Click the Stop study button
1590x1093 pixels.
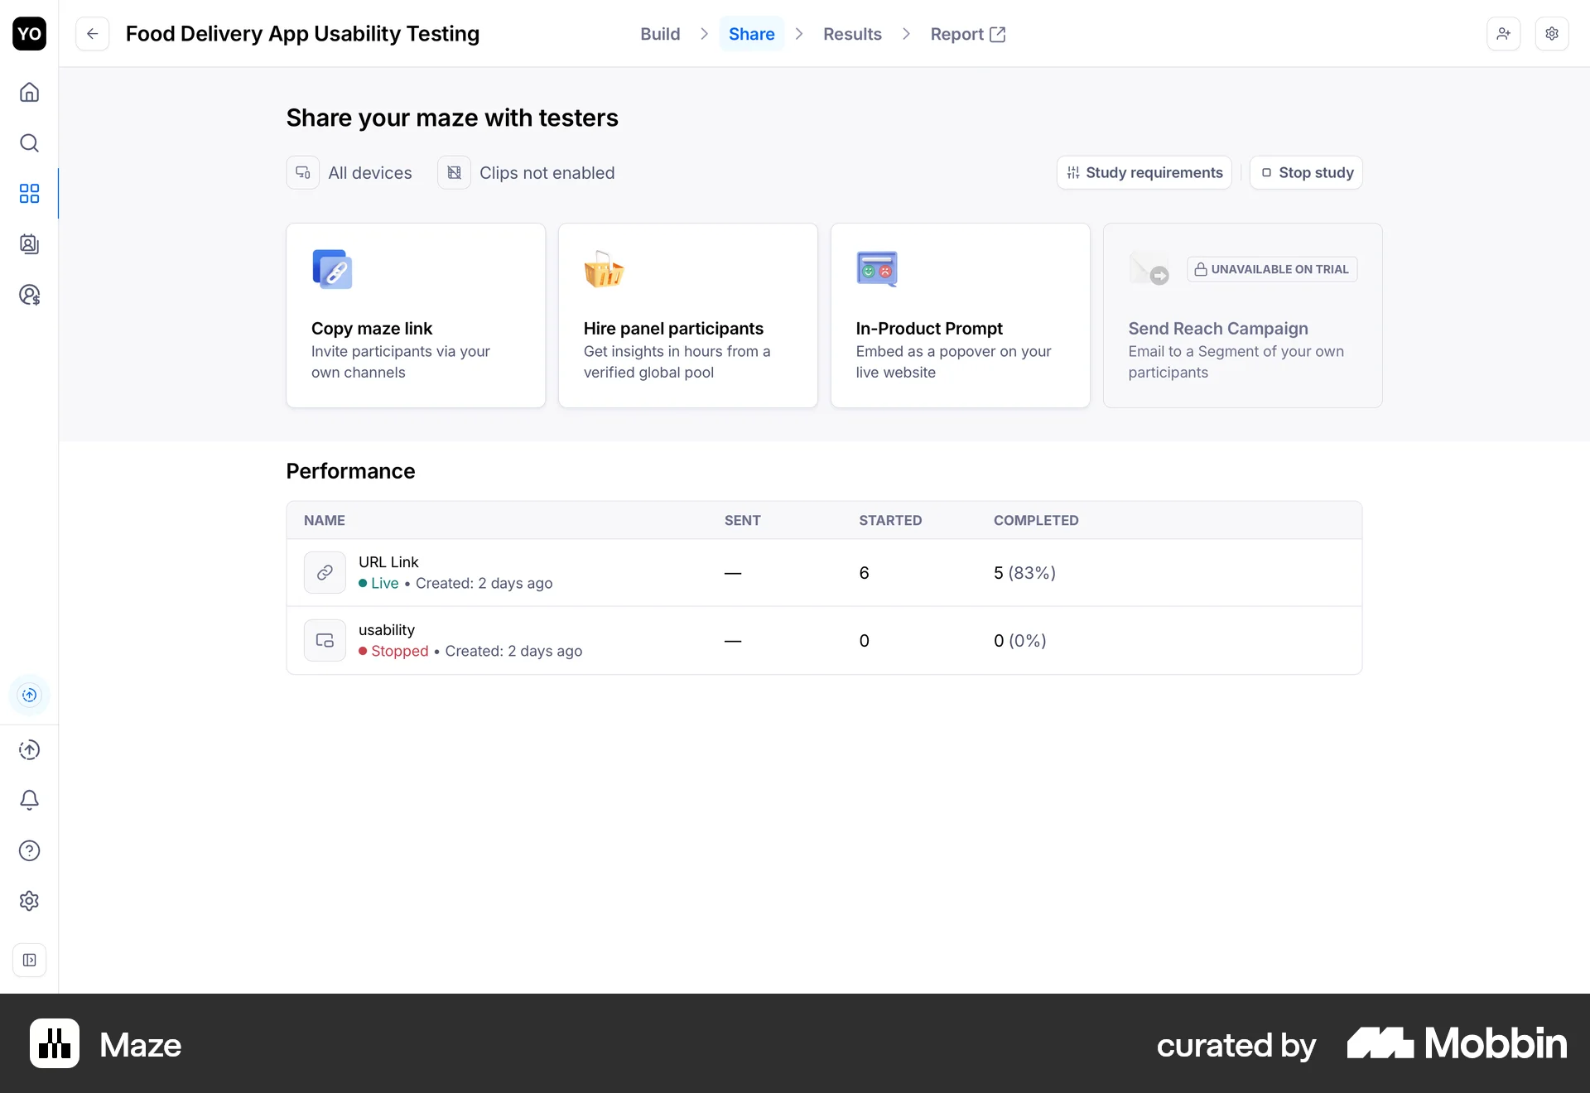click(1305, 172)
